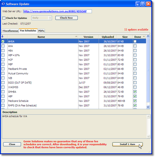Tick the HBA row selection checkbox

(3, 50)
